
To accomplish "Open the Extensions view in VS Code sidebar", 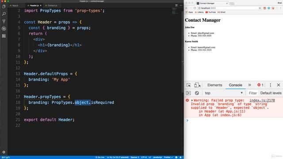I will pos(4,36).
